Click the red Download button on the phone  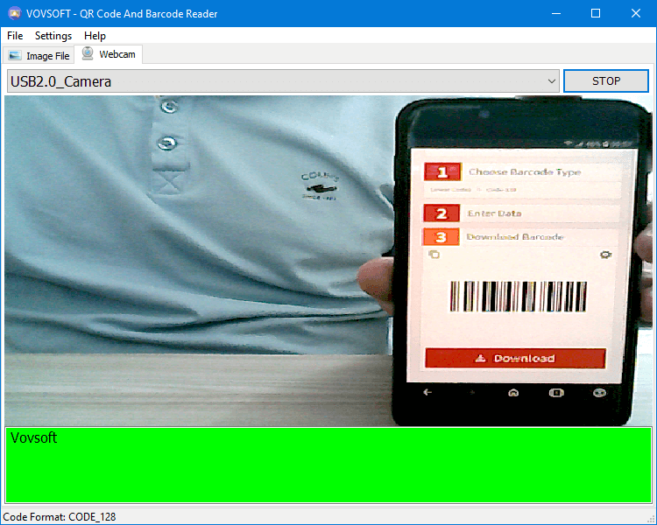pos(515,359)
